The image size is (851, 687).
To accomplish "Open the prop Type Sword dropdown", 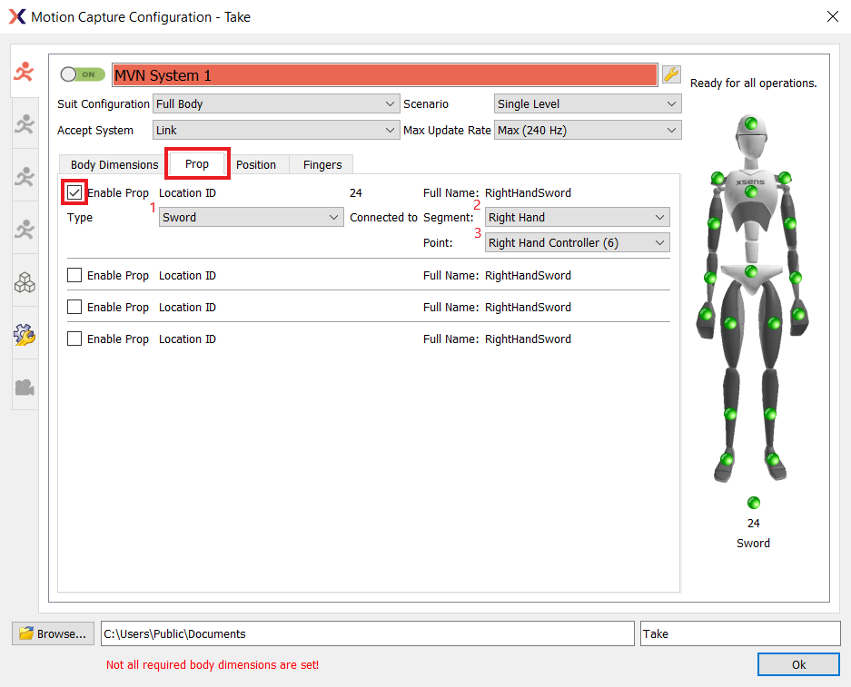I will point(252,217).
